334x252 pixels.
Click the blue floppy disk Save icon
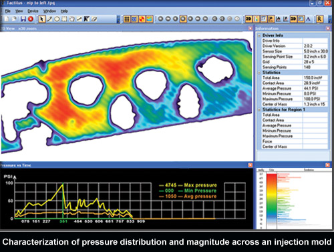pyautogui.click(x=23, y=19)
